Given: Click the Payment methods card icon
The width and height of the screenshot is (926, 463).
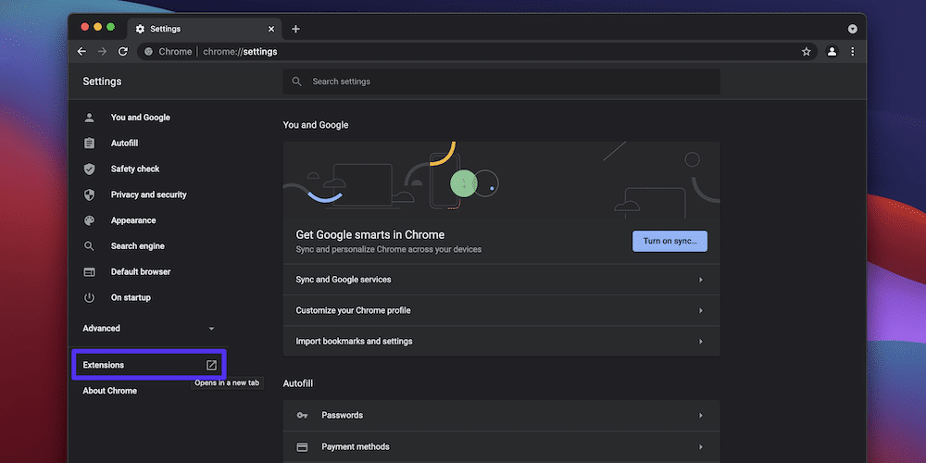Looking at the screenshot, I should (302, 447).
